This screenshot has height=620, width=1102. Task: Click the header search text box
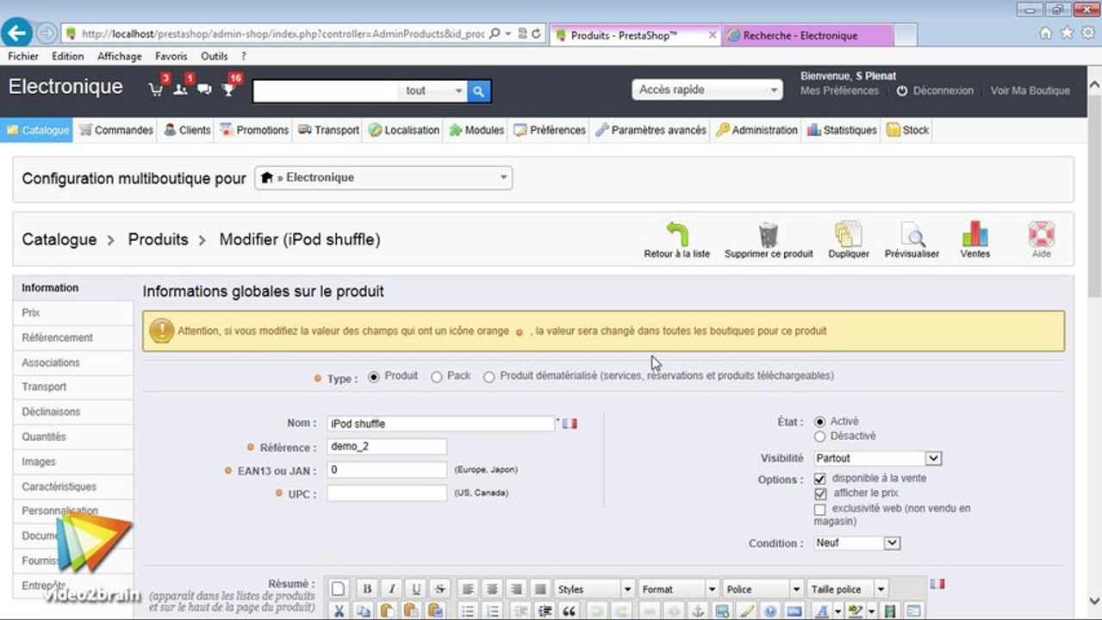click(x=327, y=90)
